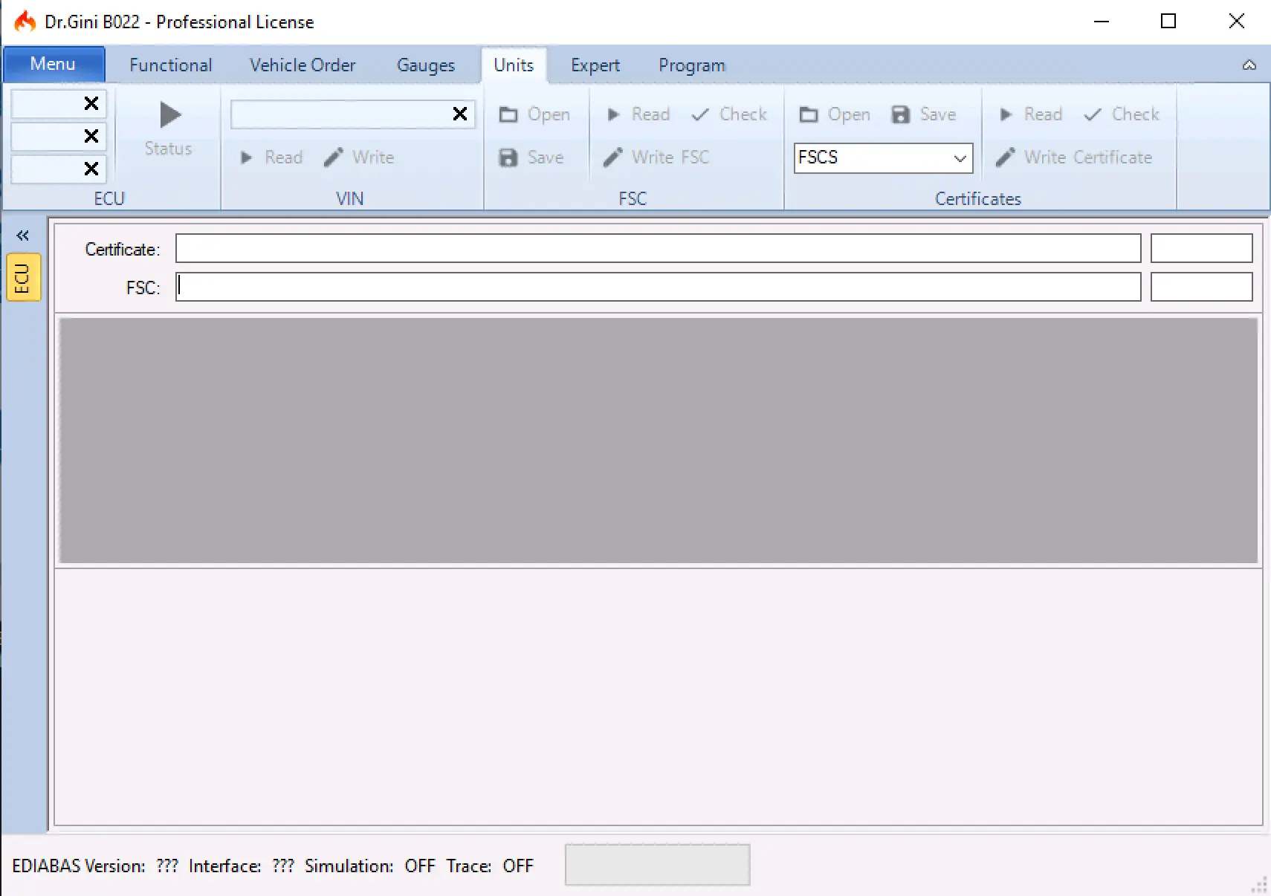Open the blue Menu button

(x=53, y=65)
